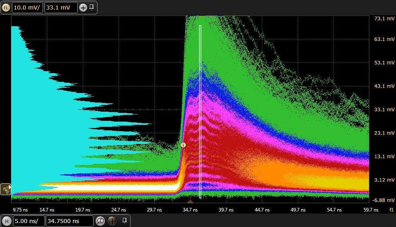The width and height of the screenshot is (396, 227).
Task: Click the f1 label at bottom-right axis
Action: (391, 210)
